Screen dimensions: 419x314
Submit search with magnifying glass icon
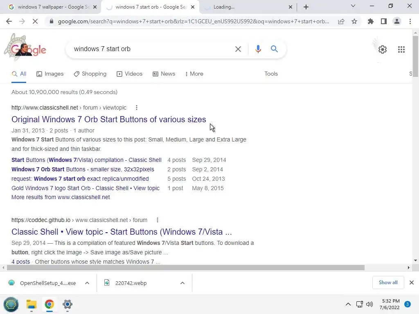click(274, 49)
